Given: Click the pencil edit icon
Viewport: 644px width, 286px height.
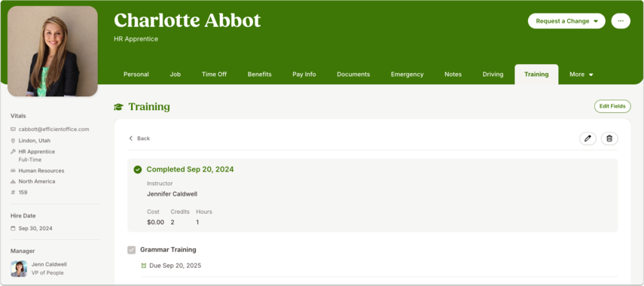Looking at the screenshot, I should tap(588, 138).
